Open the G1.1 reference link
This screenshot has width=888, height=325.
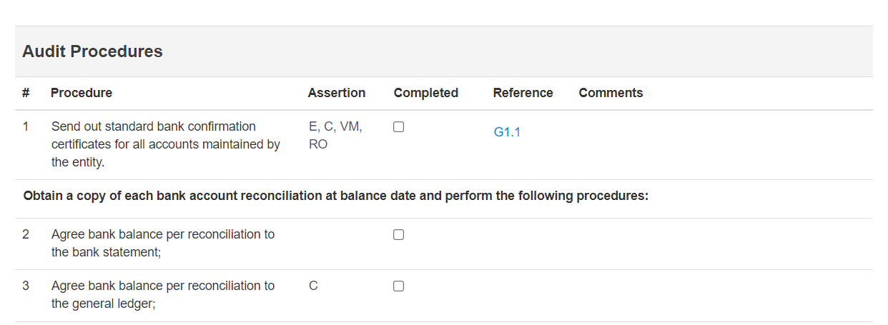[507, 132]
